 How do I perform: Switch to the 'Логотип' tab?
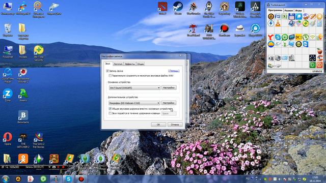(118, 64)
